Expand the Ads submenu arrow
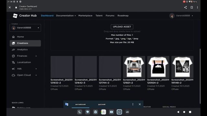207x116 pixels. coord(36,69)
